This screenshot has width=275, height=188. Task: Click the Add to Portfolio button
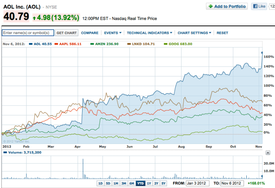click(x=227, y=6)
